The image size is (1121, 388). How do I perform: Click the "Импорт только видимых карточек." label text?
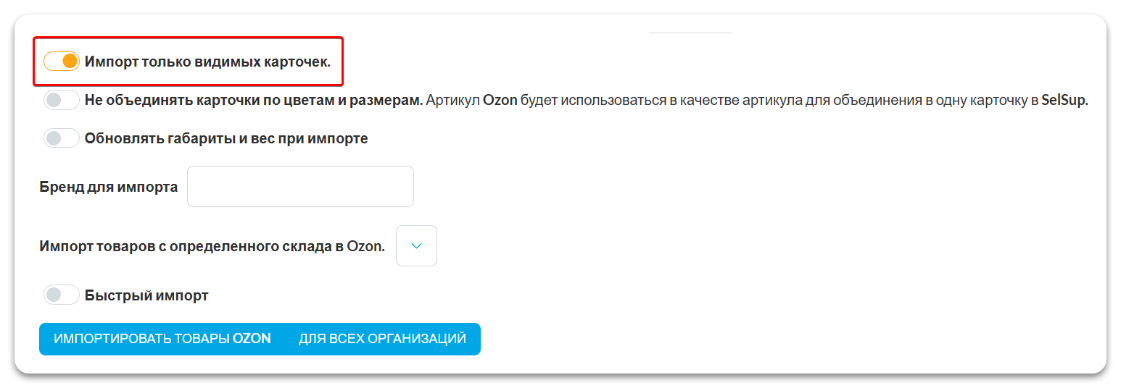(x=207, y=62)
